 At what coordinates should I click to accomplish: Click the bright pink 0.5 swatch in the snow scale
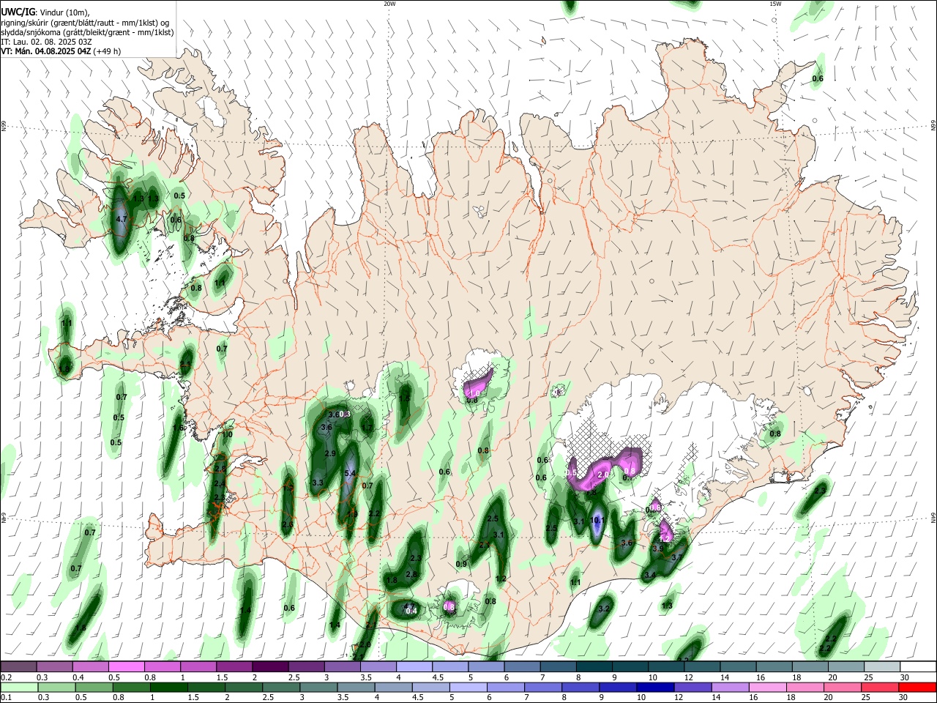[x=126, y=666]
